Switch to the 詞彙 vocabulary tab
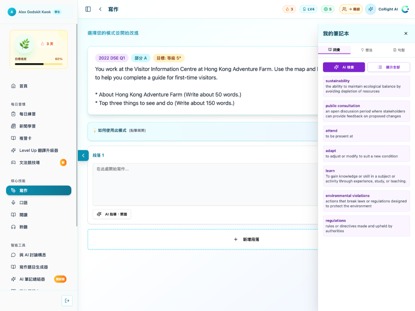The height and width of the screenshot is (311, 415). tap(334, 50)
